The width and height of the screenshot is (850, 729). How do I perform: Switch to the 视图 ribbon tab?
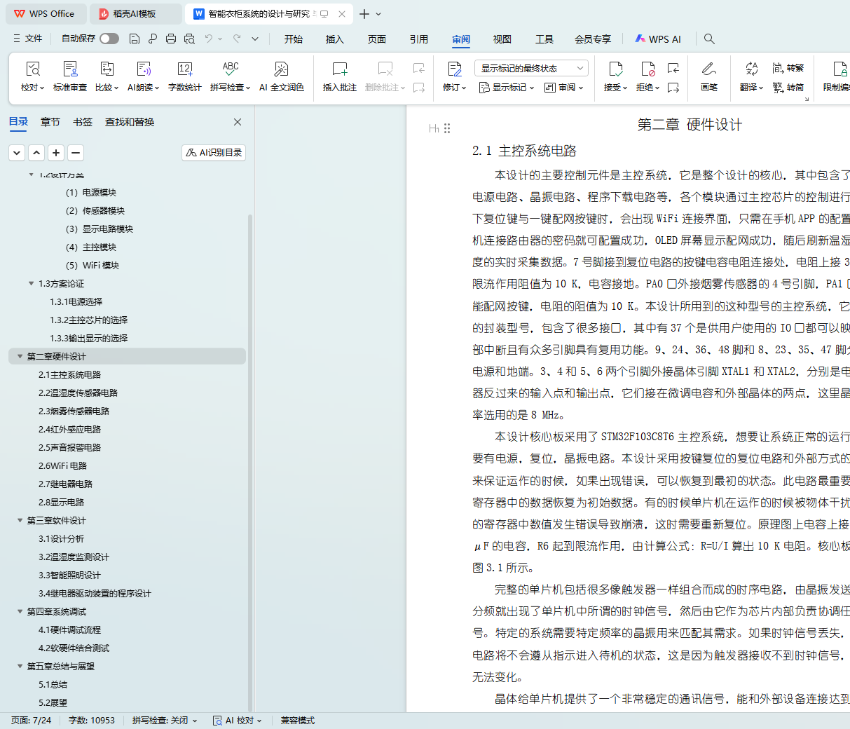pos(502,39)
